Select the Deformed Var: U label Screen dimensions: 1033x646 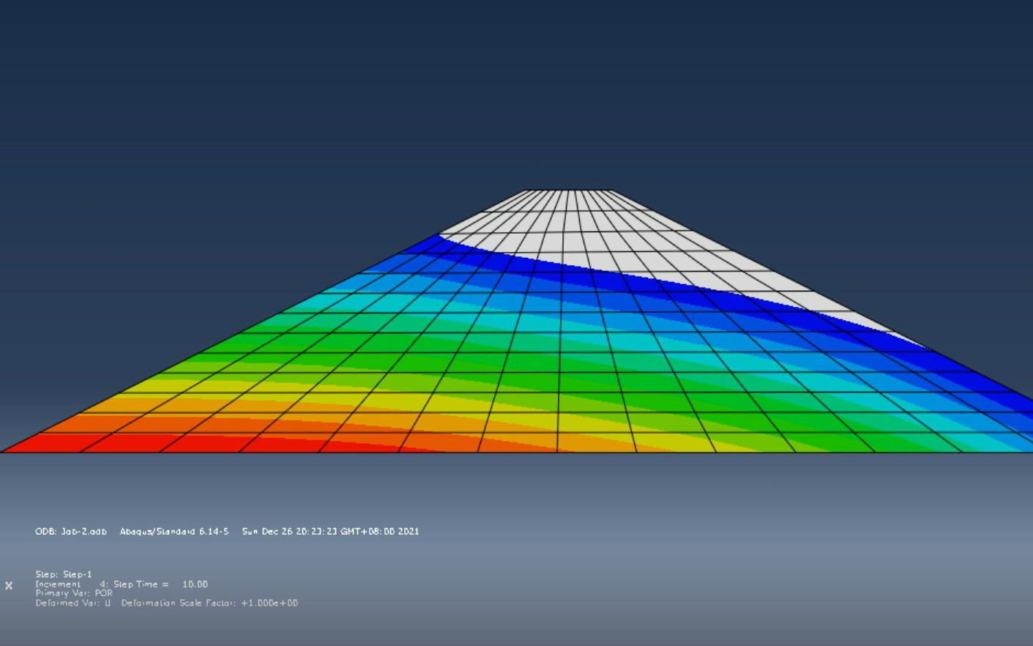pyautogui.click(x=73, y=603)
